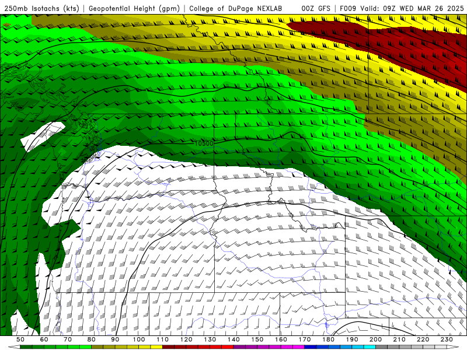Click the bright green swatch just before 80
This screenshot has width=467, height=350.
85,347
